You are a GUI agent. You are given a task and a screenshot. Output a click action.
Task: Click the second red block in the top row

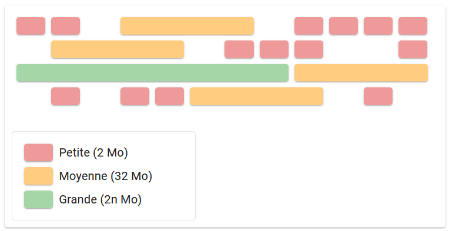(x=66, y=26)
